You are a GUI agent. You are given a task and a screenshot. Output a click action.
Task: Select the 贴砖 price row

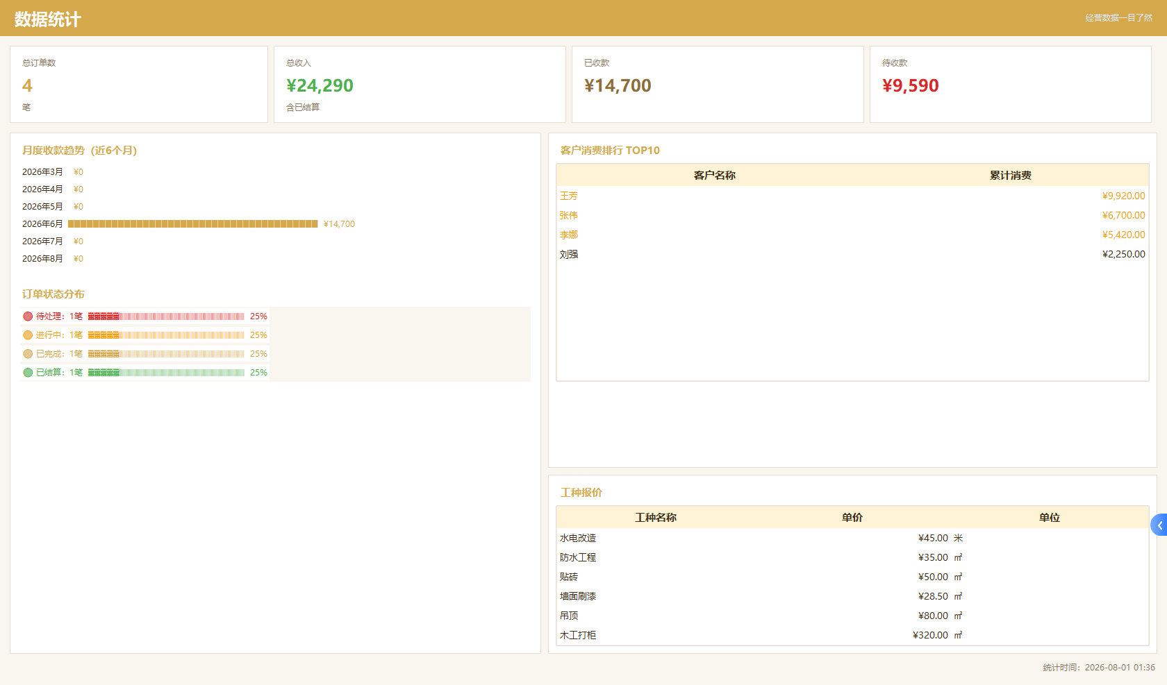(852, 577)
